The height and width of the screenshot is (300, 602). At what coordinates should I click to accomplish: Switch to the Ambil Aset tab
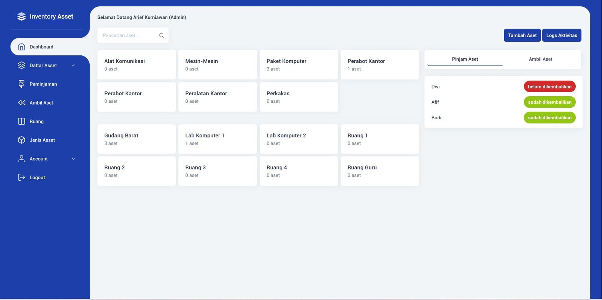(540, 59)
